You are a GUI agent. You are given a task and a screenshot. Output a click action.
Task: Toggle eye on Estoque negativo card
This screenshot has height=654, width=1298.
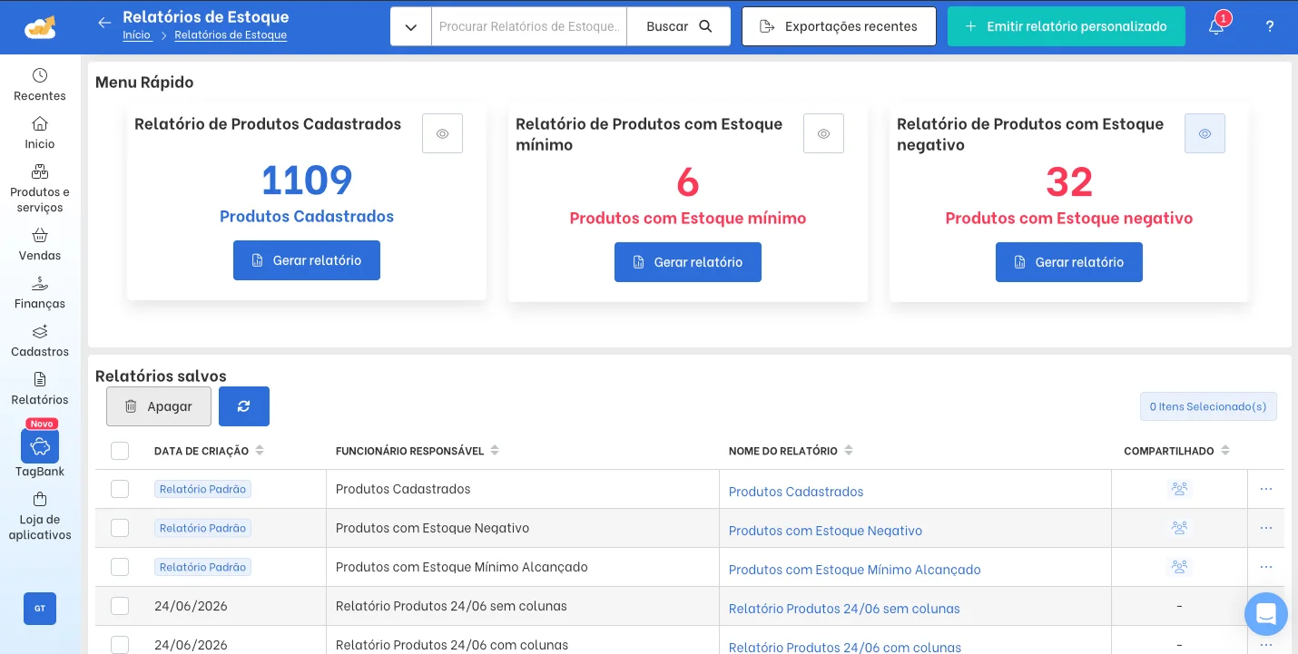(1205, 133)
